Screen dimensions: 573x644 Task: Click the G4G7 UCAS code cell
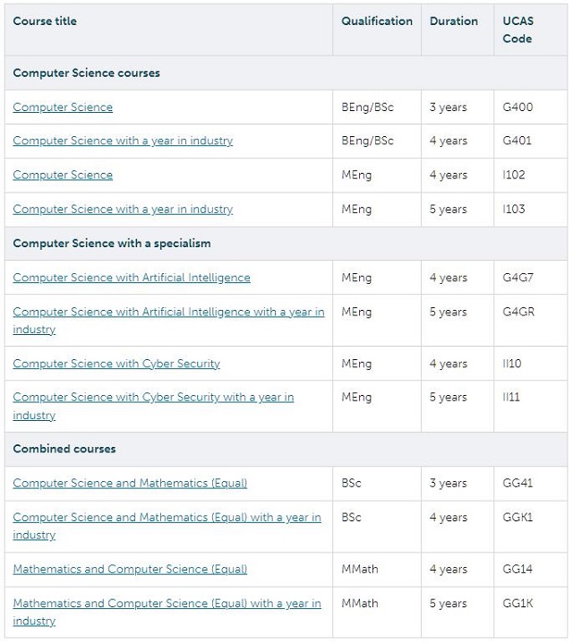[x=518, y=278]
